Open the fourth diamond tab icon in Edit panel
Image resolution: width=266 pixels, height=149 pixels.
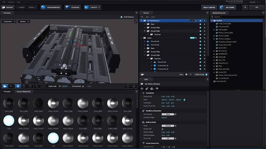[157, 89]
